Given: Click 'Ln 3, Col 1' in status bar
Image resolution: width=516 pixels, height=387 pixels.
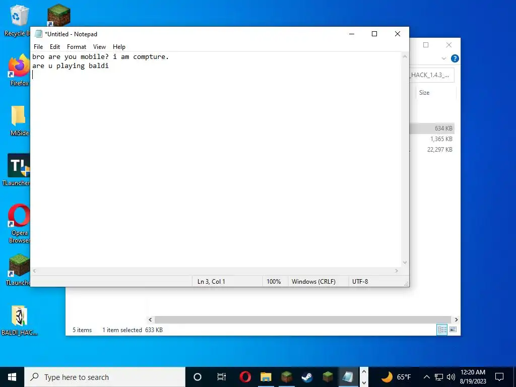Looking at the screenshot, I should pos(211,281).
